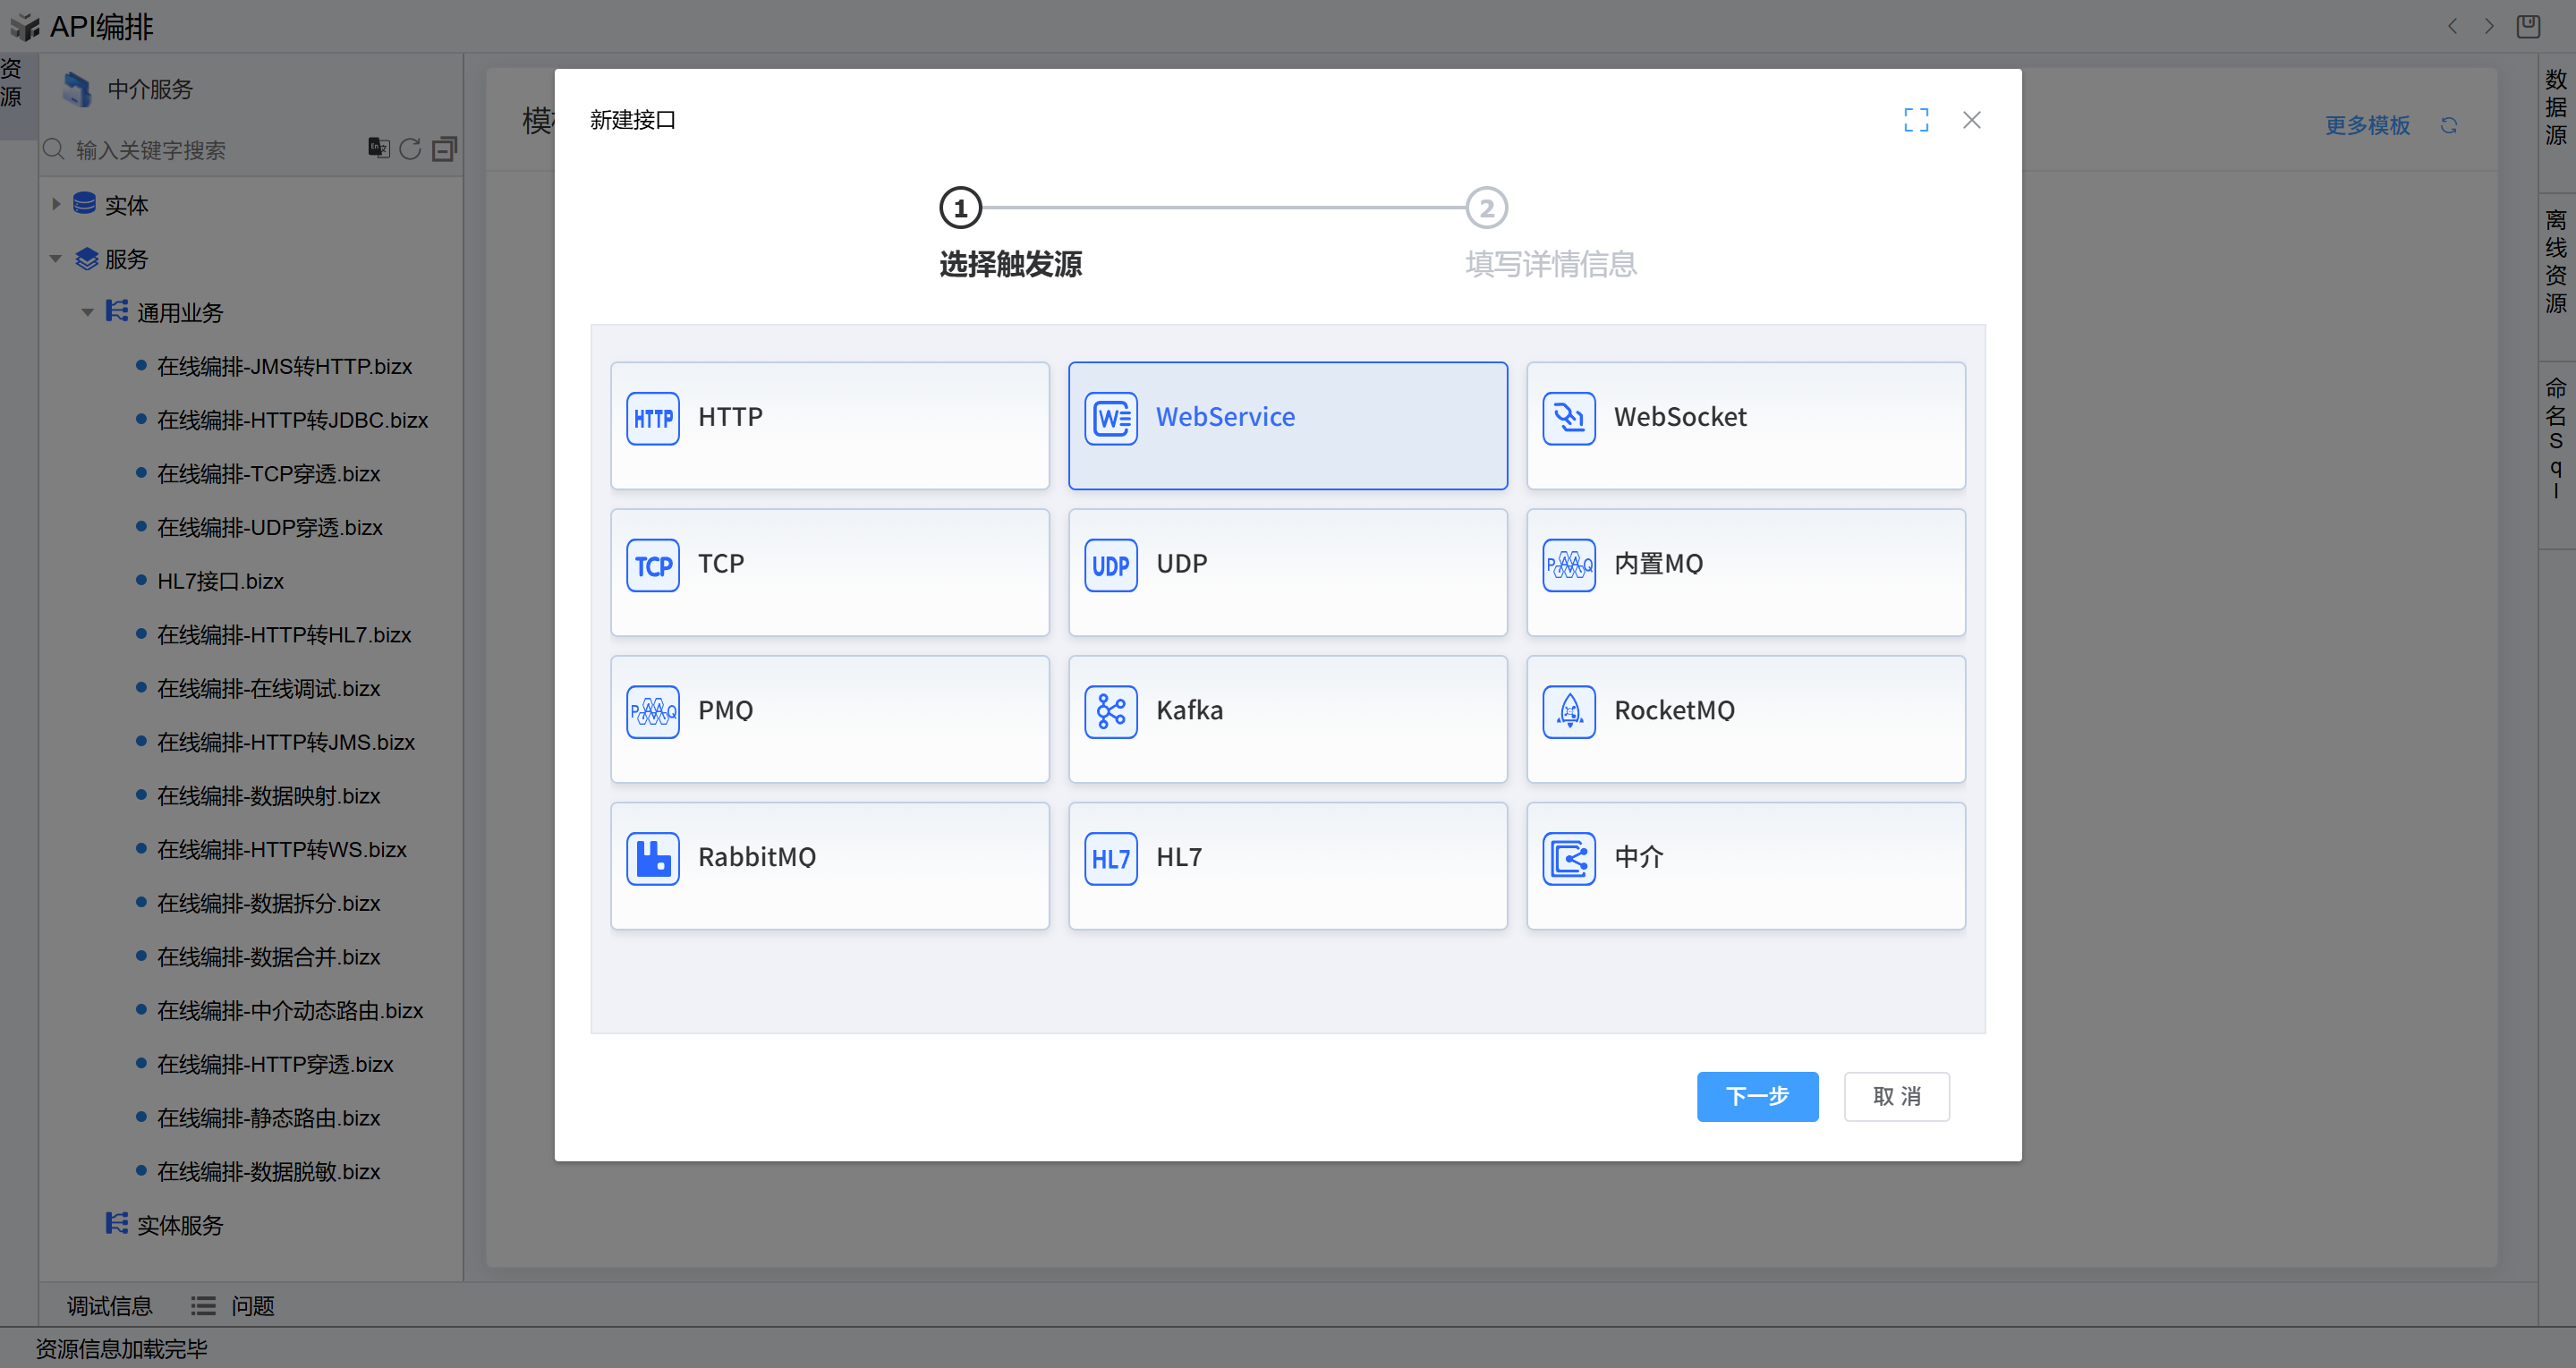Image resolution: width=2576 pixels, height=1368 pixels.
Task: Expand the 实体 tree node
Action: click(x=56, y=204)
